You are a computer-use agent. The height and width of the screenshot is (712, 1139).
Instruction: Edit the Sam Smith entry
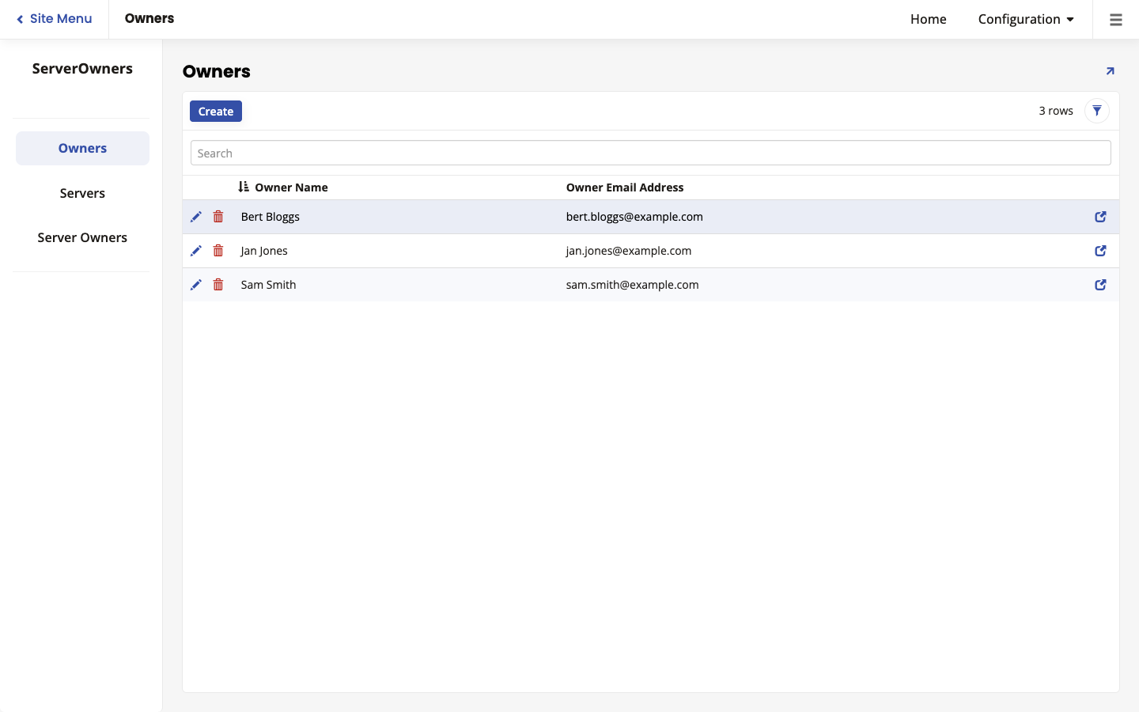(196, 285)
